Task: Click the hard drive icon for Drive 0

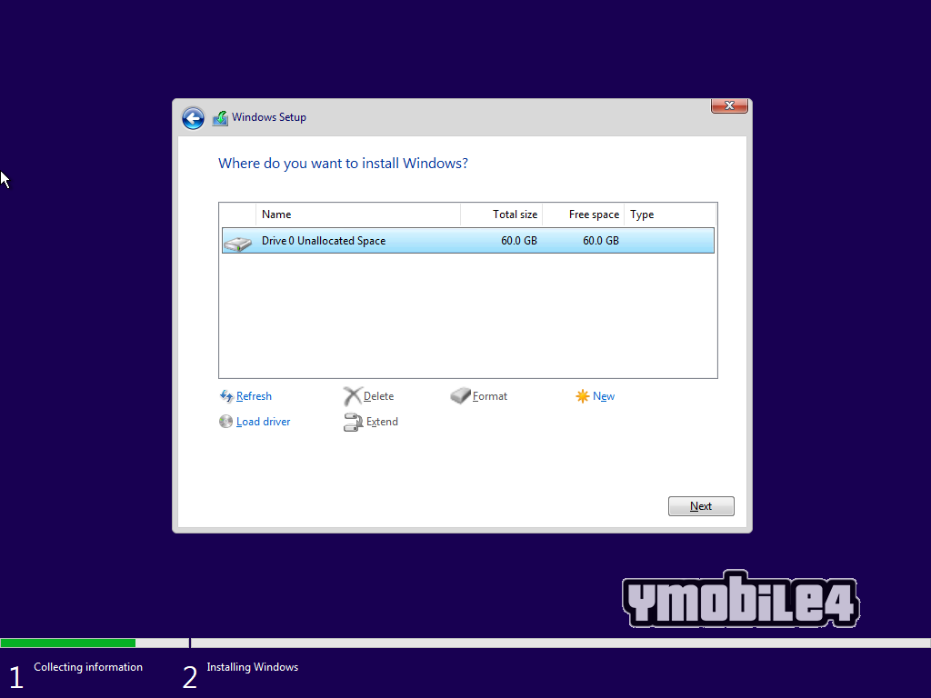Action: point(238,243)
